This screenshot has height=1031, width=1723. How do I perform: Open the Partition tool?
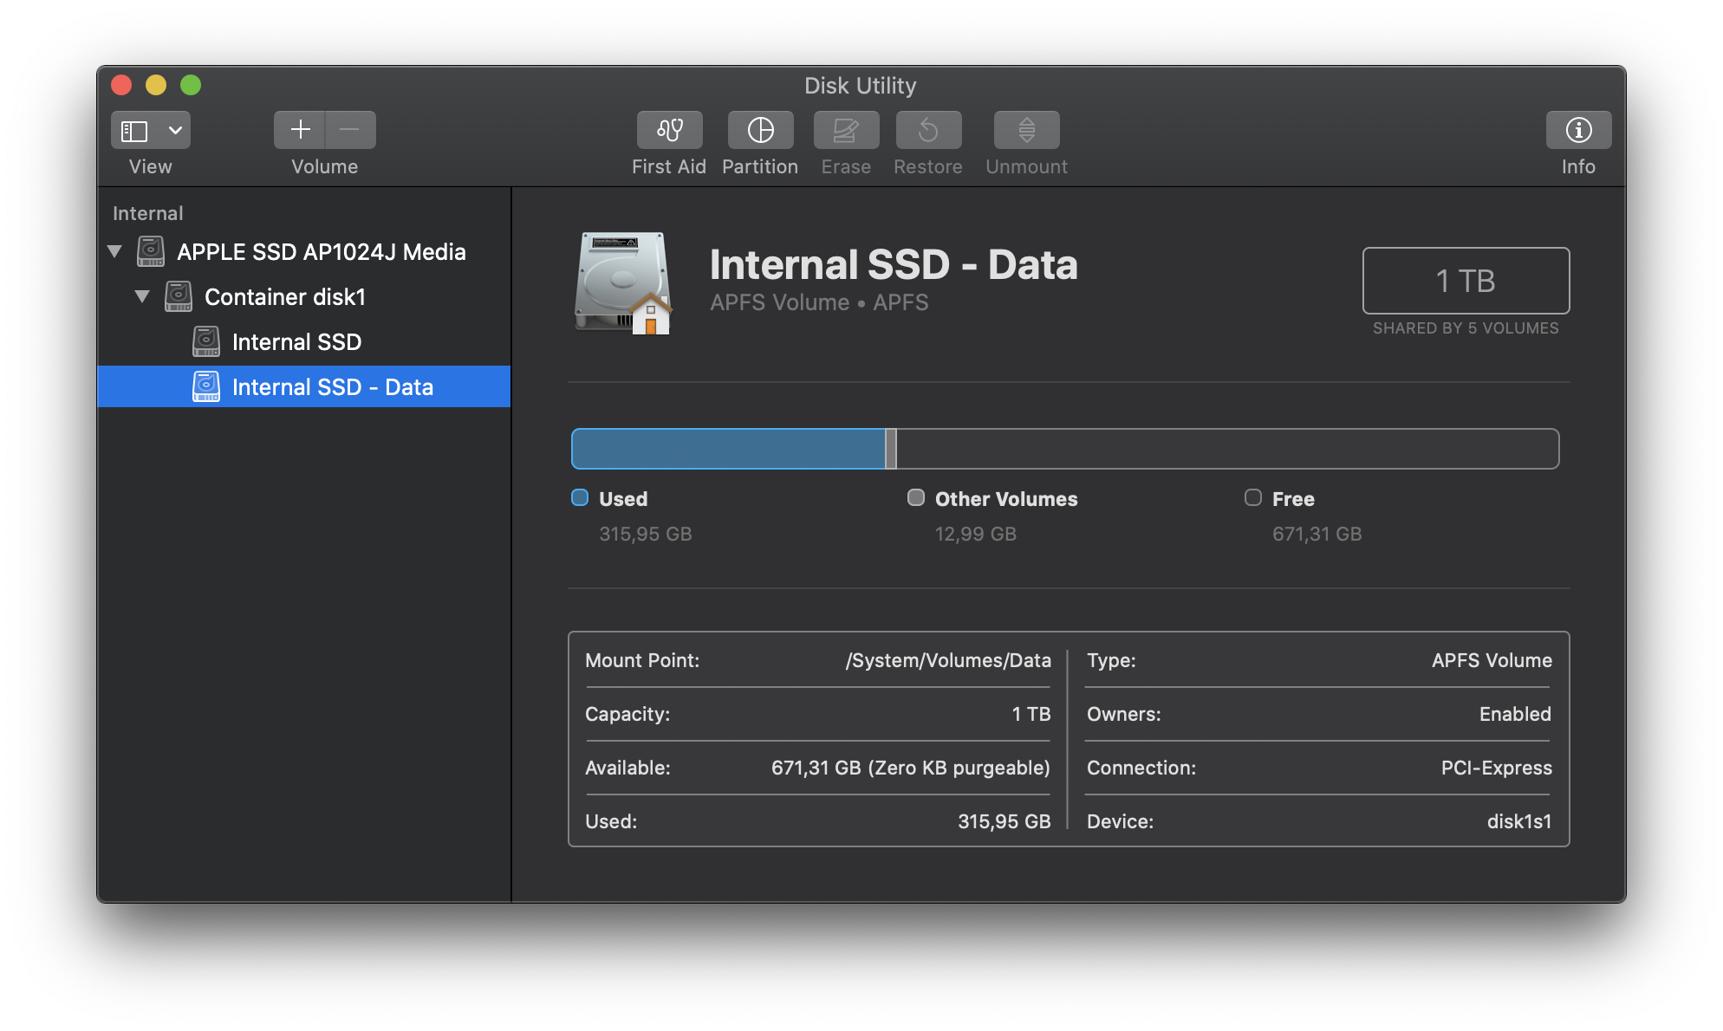pyautogui.click(x=760, y=131)
